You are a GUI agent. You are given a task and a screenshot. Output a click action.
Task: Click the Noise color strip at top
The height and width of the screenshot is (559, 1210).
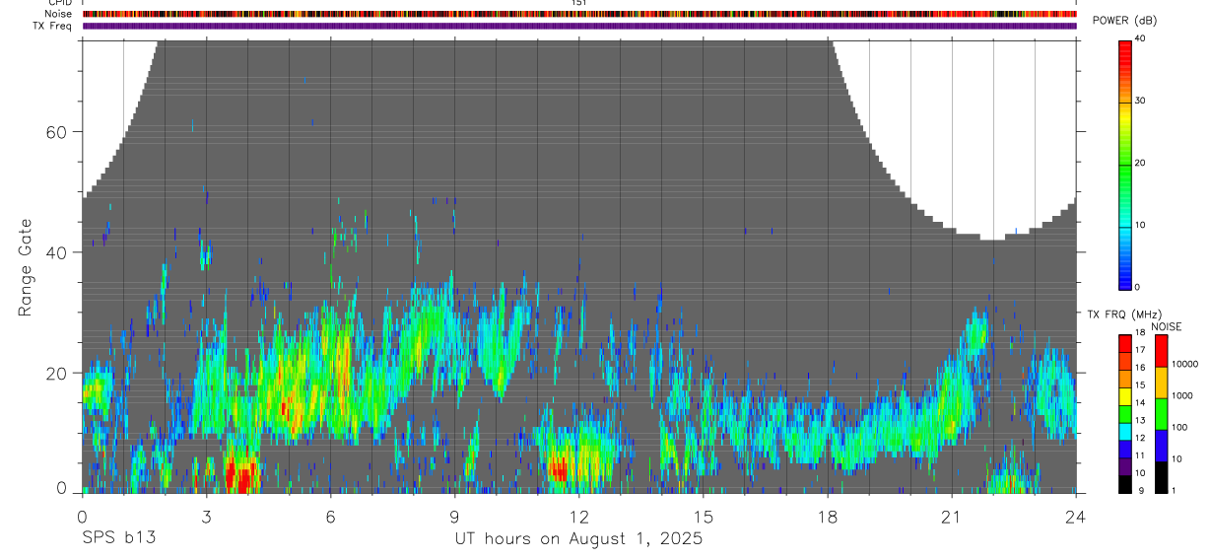pyautogui.click(x=579, y=14)
